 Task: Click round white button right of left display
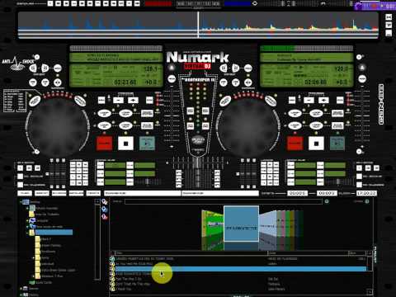(172, 79)
